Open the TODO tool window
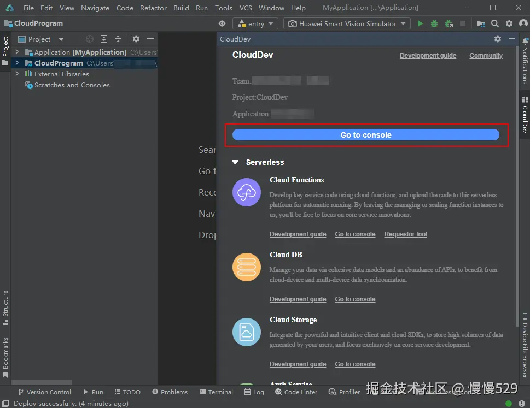Screen dimensions: 530x408 point(127,392)
